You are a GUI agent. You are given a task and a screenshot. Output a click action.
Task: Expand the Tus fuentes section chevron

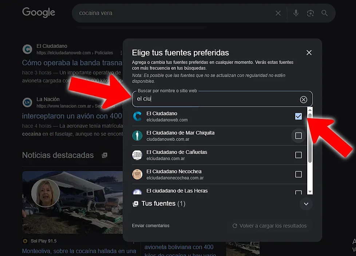(x=306, y=204)
